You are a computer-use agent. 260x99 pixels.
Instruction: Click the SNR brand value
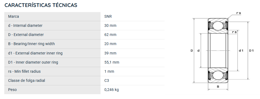click(x=108, y=16)
